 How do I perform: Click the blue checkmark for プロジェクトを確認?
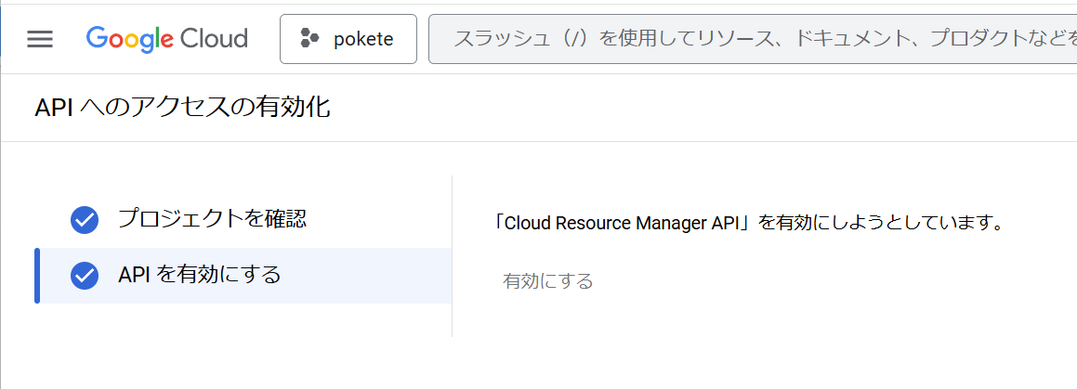[85, 220]
